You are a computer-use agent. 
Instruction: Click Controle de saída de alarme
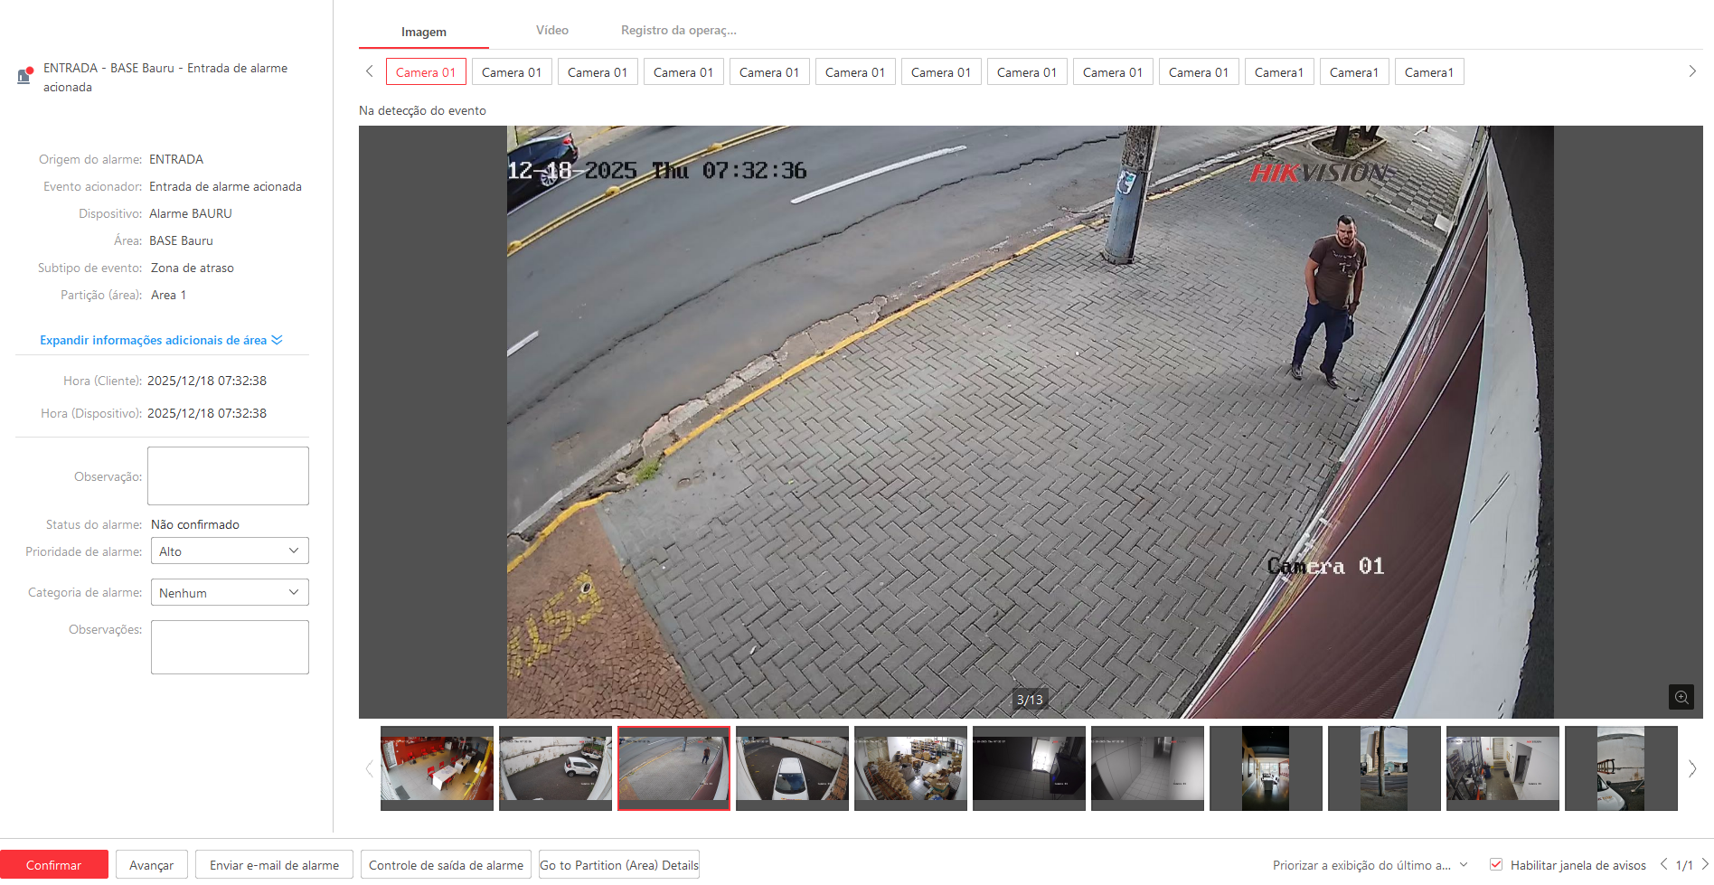(x=446, y=865)
